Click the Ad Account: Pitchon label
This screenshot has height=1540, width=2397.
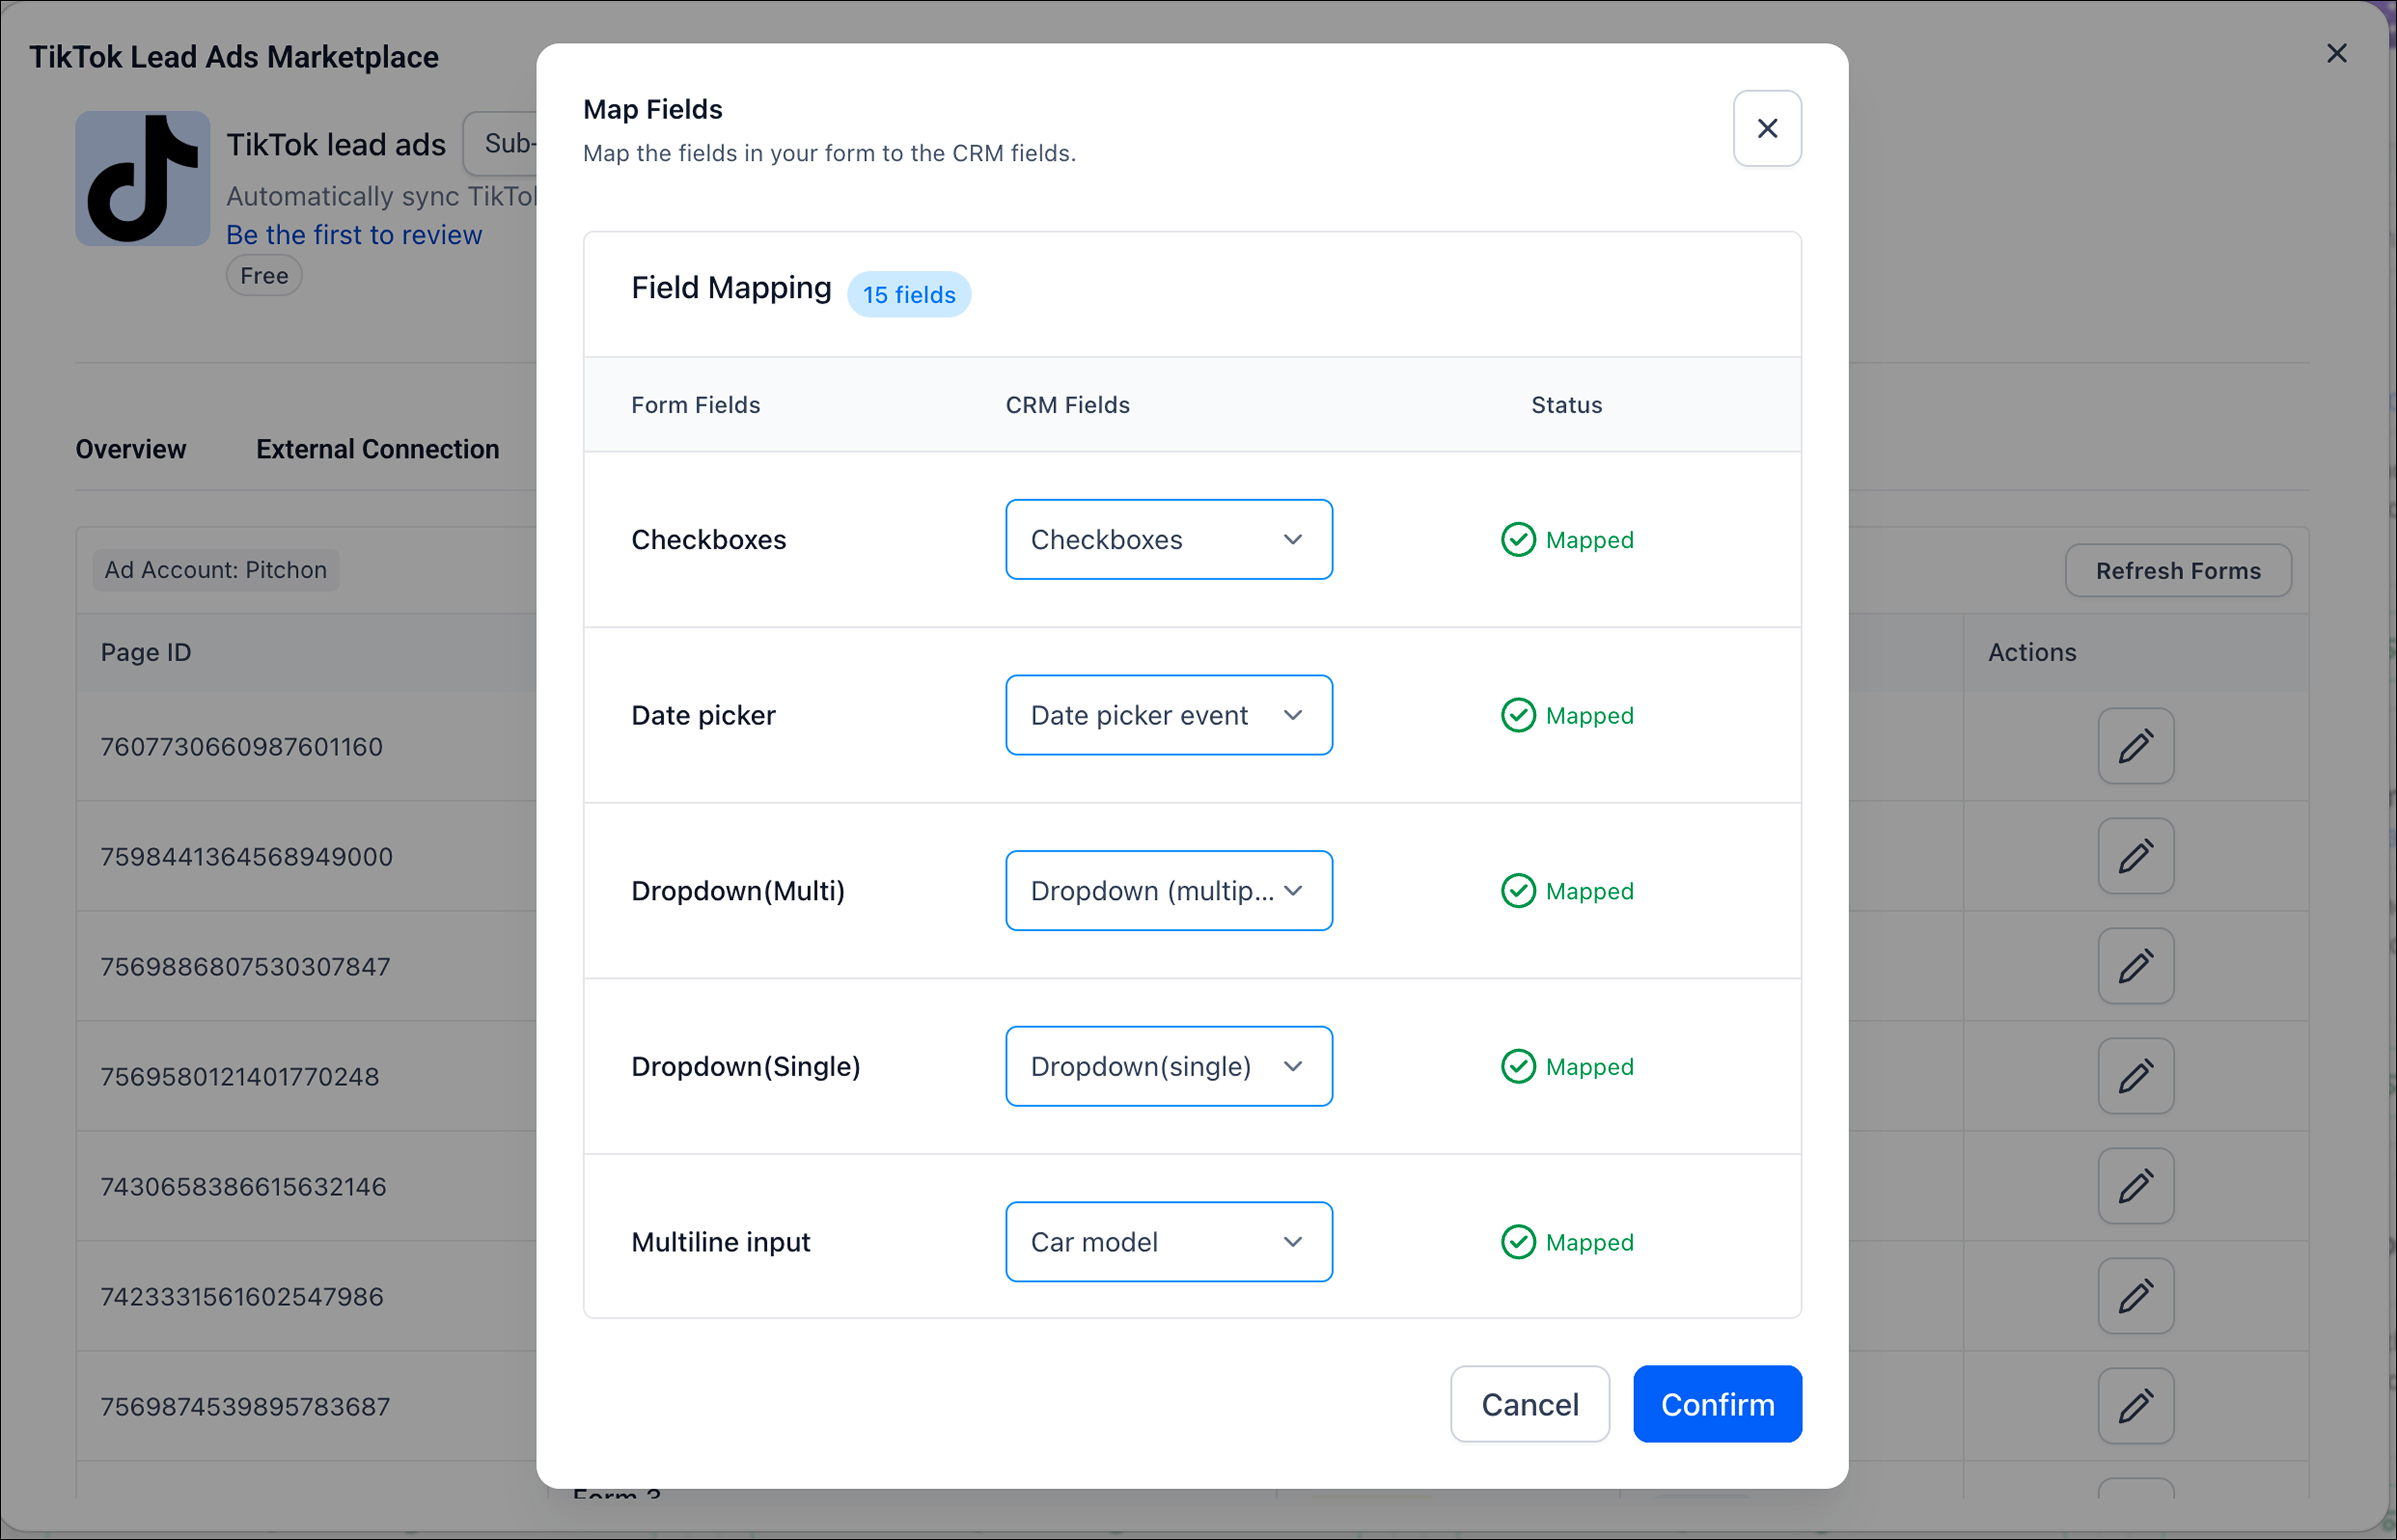point(216,570)
